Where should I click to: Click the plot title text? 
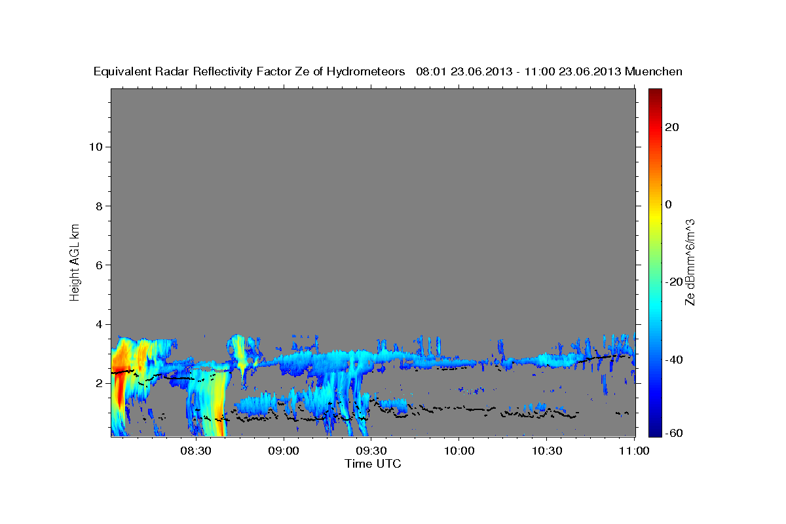[x=388, y=71]
